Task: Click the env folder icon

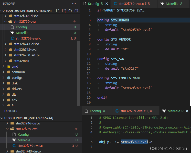Action: [x=8, y=100]
